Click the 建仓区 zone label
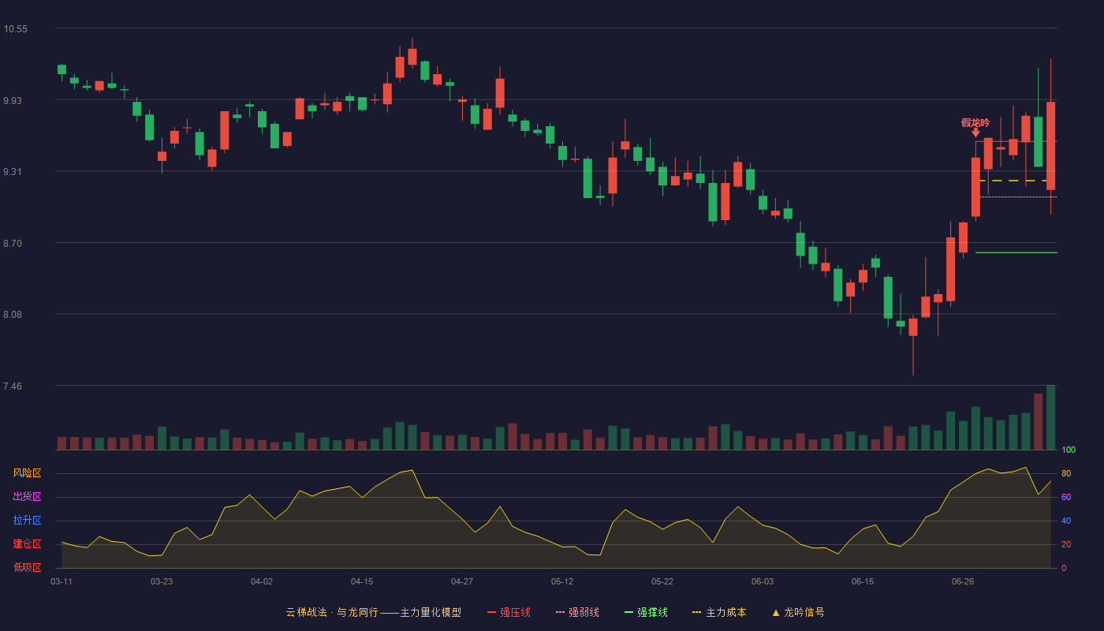The image size is (1104, 631). click(x=27, y=544)
